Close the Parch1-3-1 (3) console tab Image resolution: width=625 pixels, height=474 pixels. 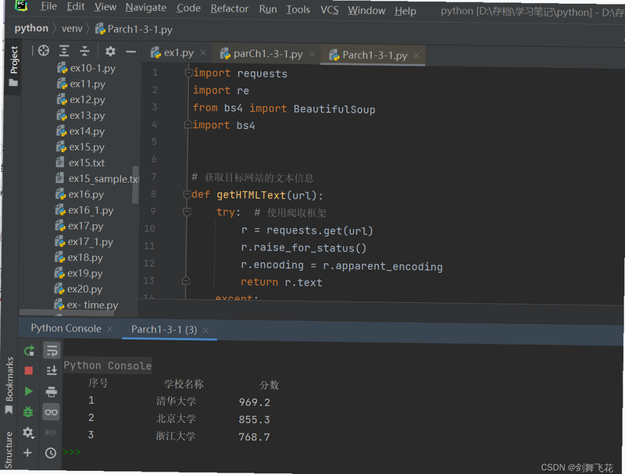tap(205, 330)
